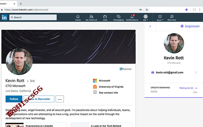Image resolution: width=203 pixels, height=127 pixels.
Task: Click the Microsoft logo icon
Action: tap(95, 81)
